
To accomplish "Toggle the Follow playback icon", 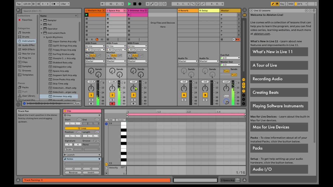I will point(103,4).
